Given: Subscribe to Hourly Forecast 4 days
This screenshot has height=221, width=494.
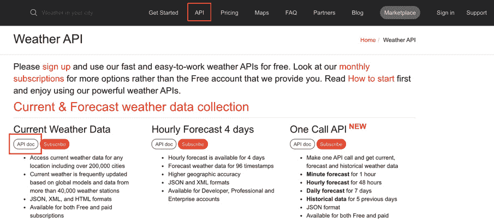Looking at the screenshot, I should (x=193, y=144).
